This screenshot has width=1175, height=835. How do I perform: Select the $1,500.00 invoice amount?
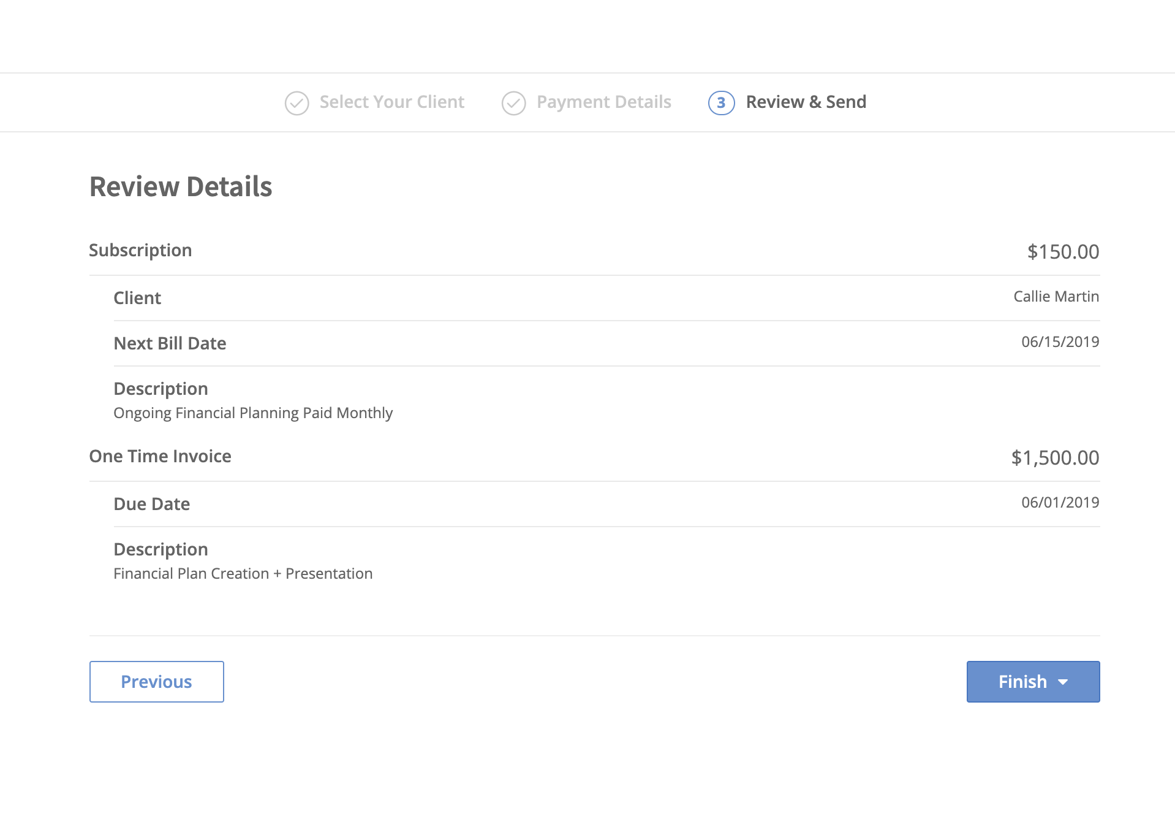click(1055, 457)
